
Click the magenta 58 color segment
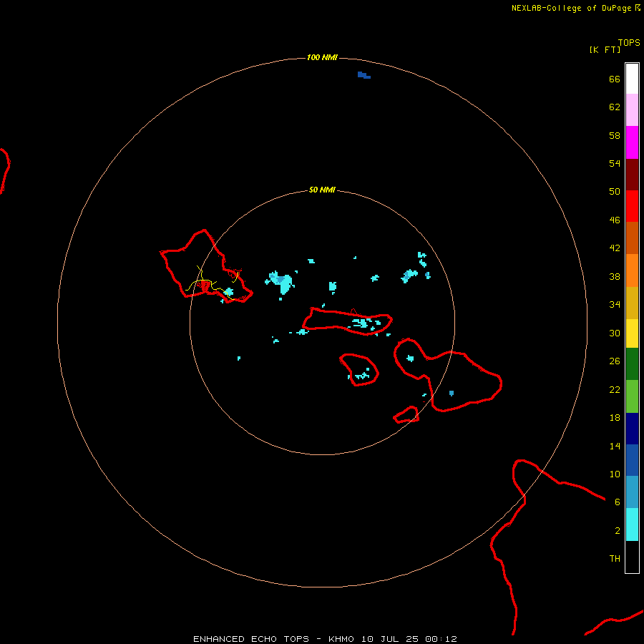(632, 142)
